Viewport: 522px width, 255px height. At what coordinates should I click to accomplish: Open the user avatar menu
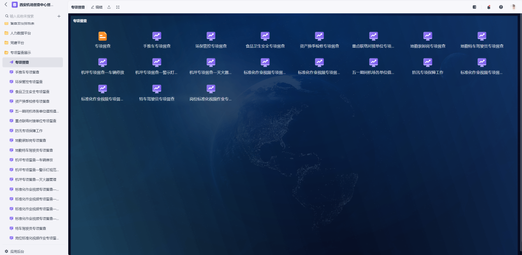[513, 7]
